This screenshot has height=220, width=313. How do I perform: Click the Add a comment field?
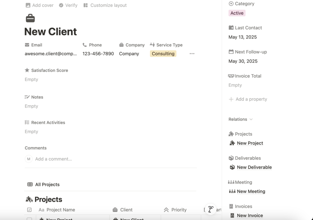tap(54, 159)
